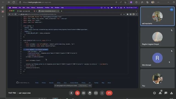
Task: Show the people participants panel
Action: [x=160, y=93]
